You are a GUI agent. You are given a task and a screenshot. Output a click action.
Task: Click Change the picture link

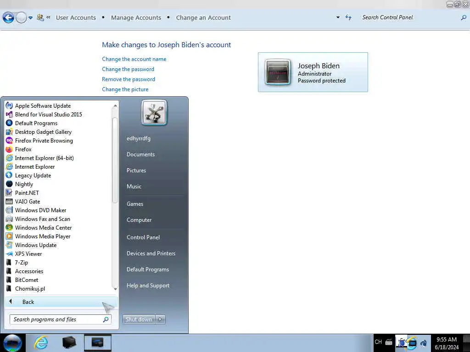[x=125, y=89]
